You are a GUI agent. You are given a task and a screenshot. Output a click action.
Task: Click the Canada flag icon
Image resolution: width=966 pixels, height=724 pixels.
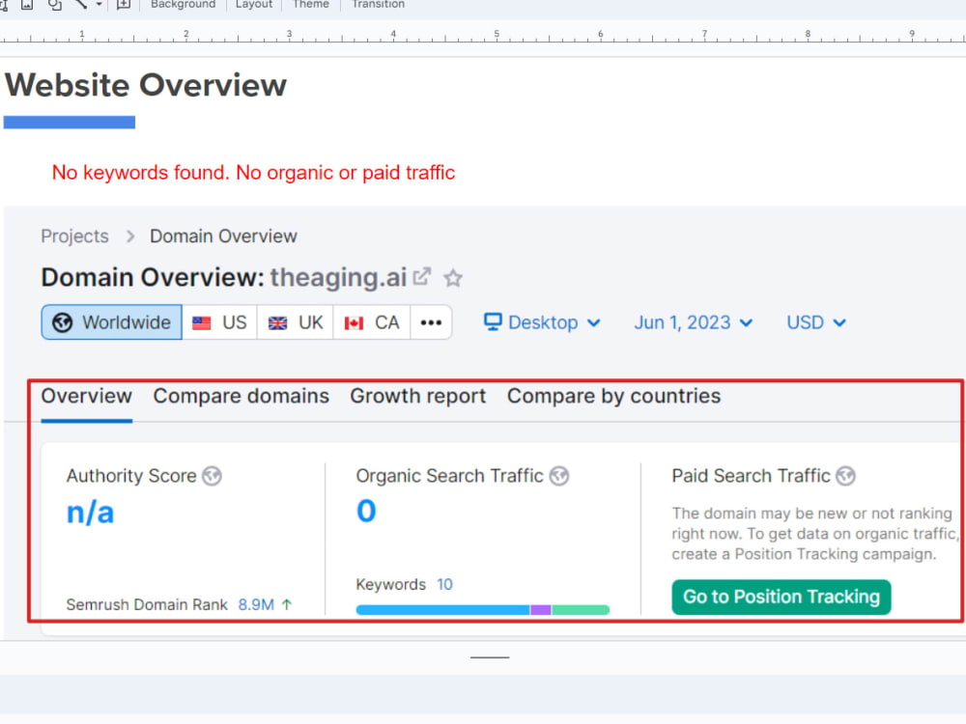(354, 322)
